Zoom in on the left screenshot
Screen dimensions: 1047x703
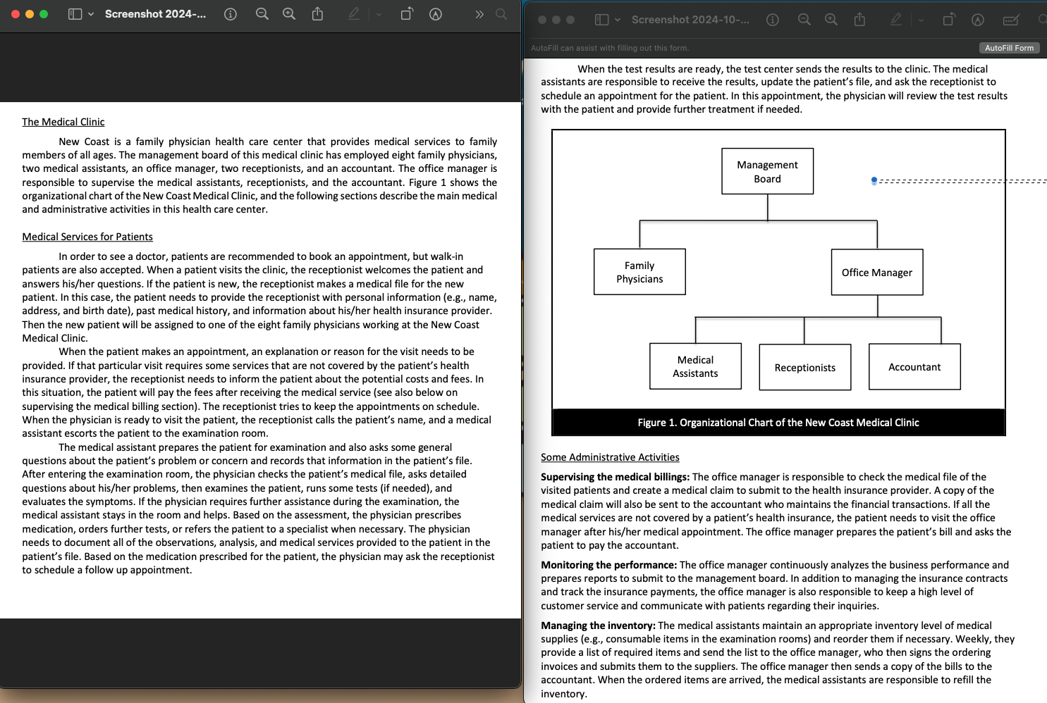(288, 13)
